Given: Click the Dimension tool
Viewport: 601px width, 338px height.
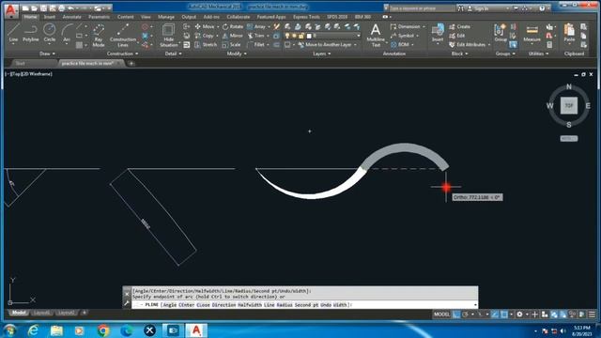Looking at the screenshot, I should click(x=405, y=26).
